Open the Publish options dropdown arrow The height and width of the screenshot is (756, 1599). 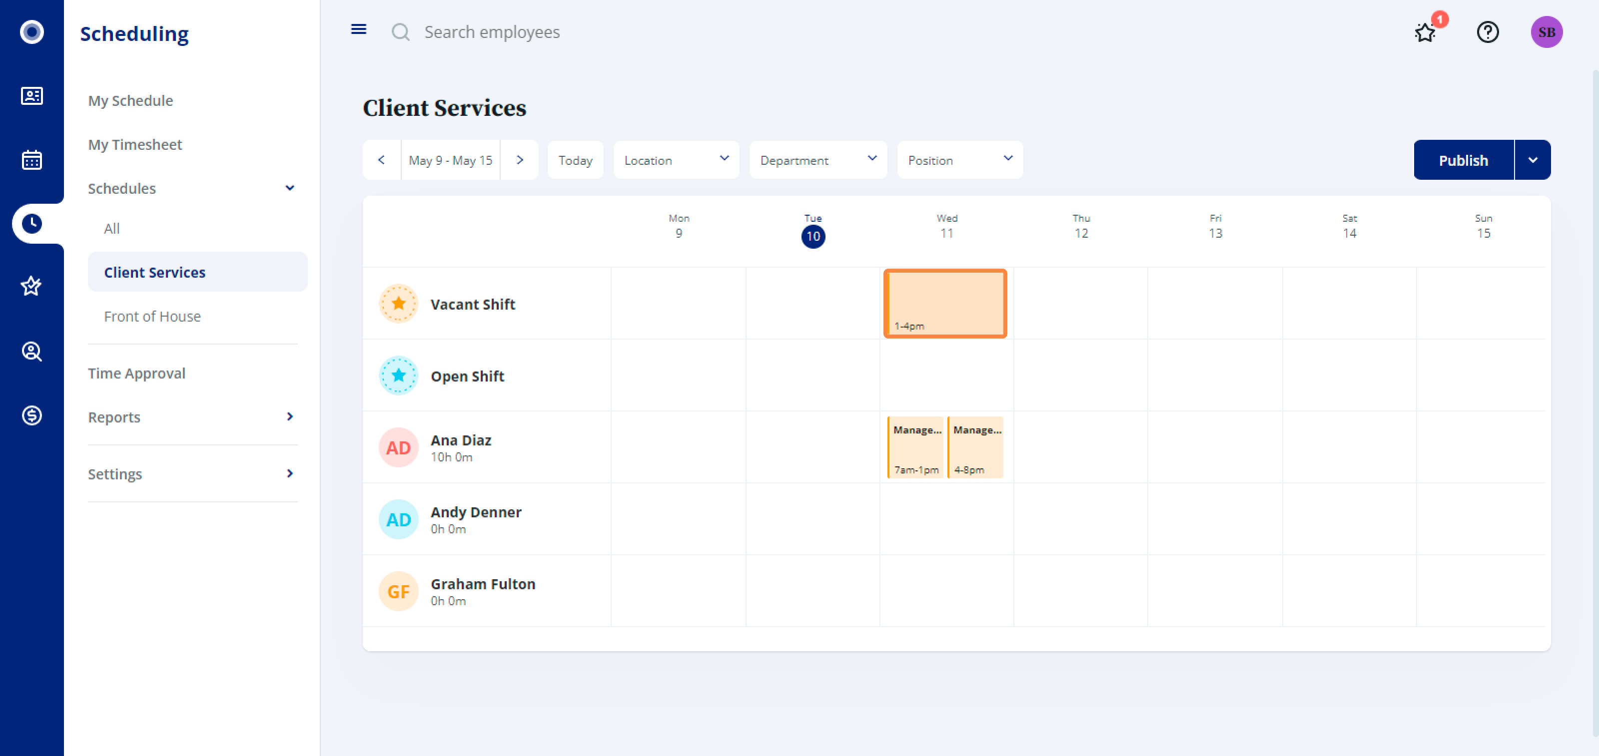[x=1533, y=160]
